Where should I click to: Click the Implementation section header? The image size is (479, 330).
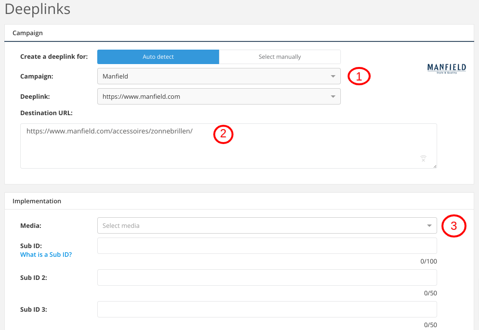(37, 201)
